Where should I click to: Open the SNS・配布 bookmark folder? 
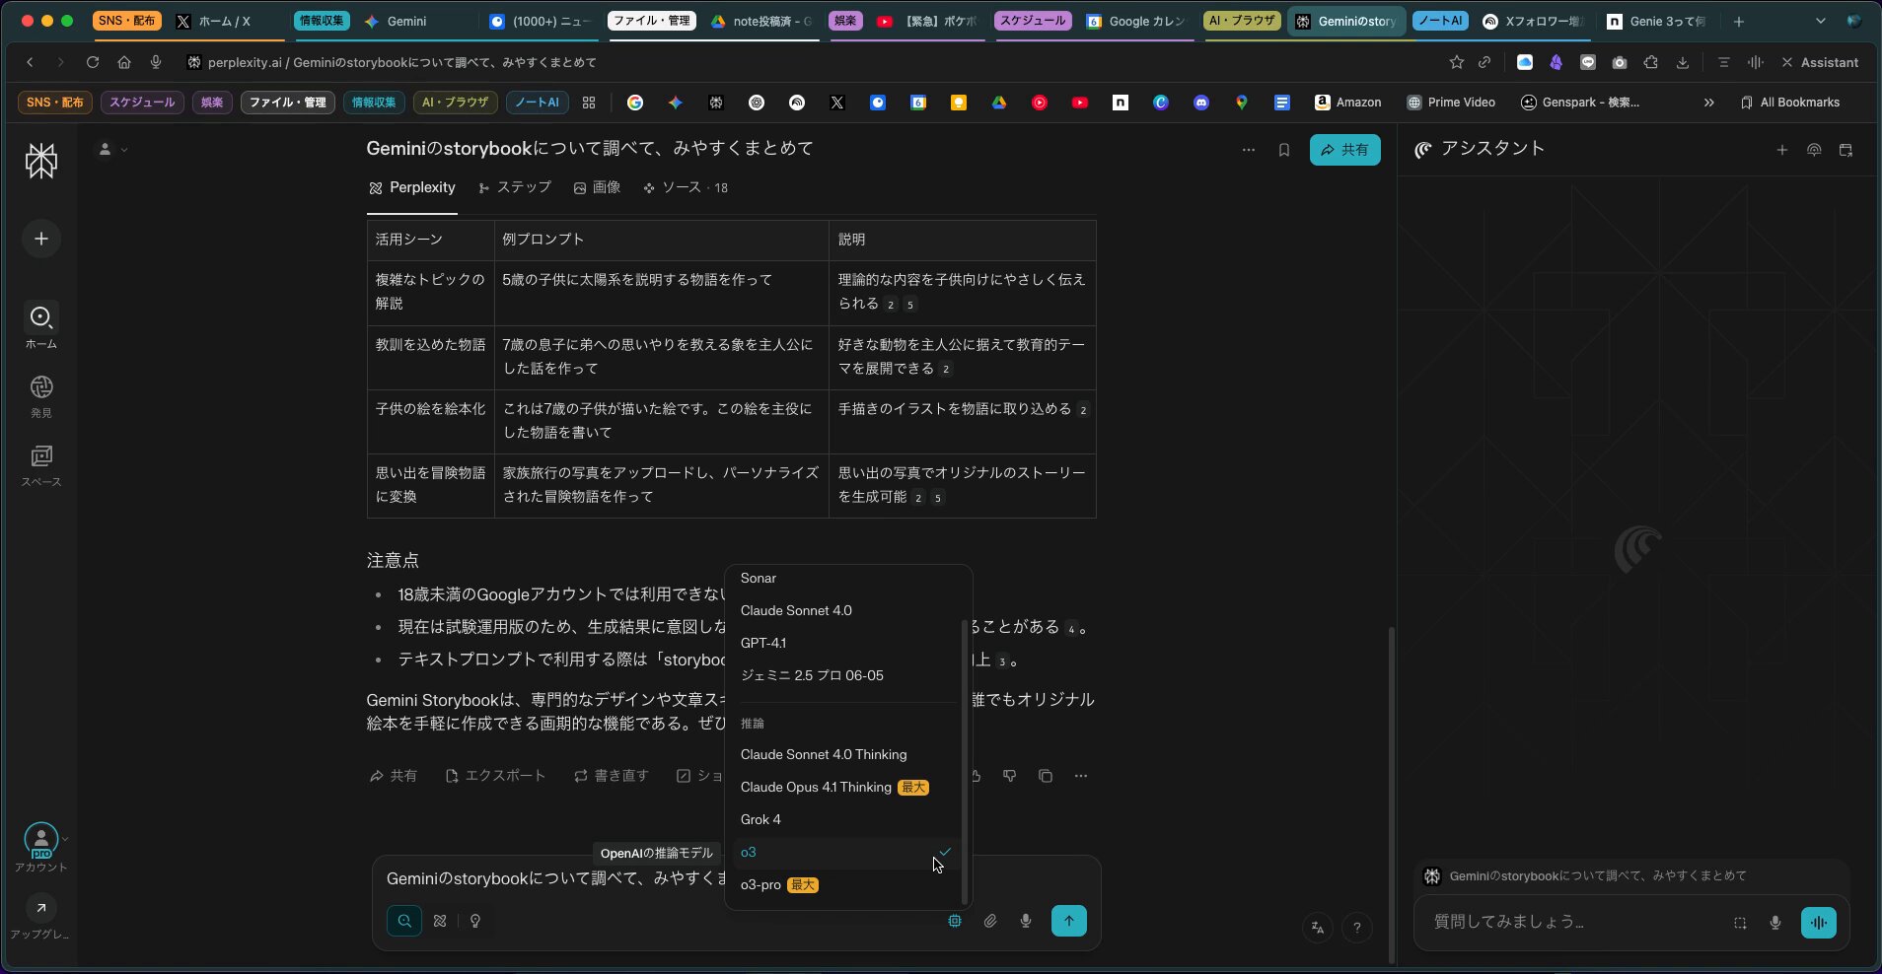point(55,103)
